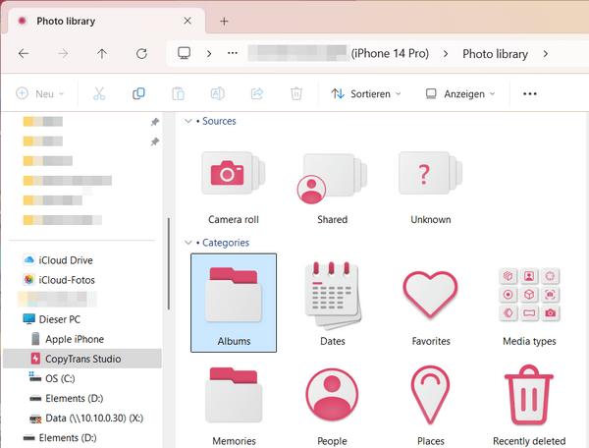This screenshot has width=589, height=448.
Task: Go back with the left arrow
Action: click(x=24, y=54)
